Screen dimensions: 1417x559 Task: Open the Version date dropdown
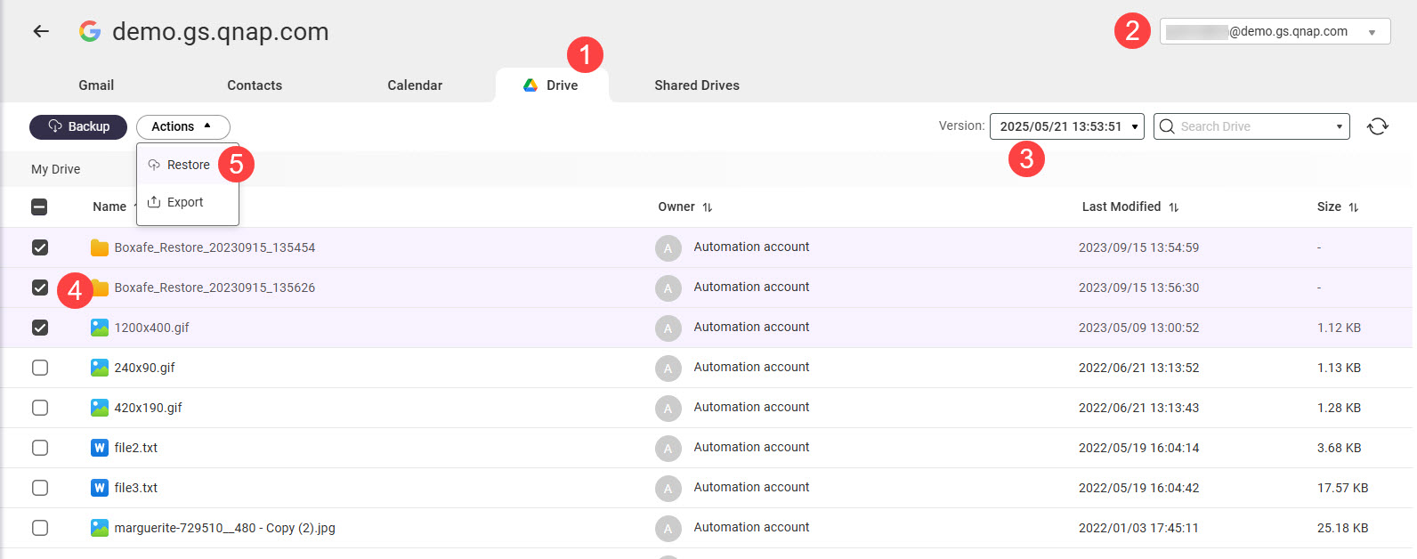pyautogui.click(x=1067, y=126)
